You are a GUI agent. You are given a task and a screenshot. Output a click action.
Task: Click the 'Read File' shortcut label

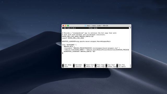click(90, 65)
